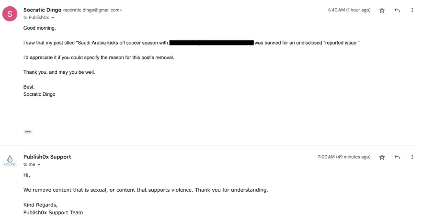Click the Publish0x logo avatar

10,160
